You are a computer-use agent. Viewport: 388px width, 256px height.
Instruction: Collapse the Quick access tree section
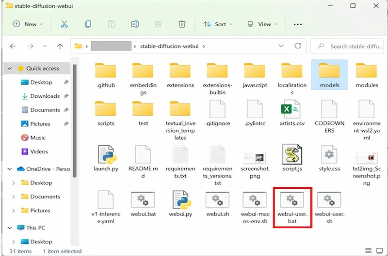coord(10,68)
